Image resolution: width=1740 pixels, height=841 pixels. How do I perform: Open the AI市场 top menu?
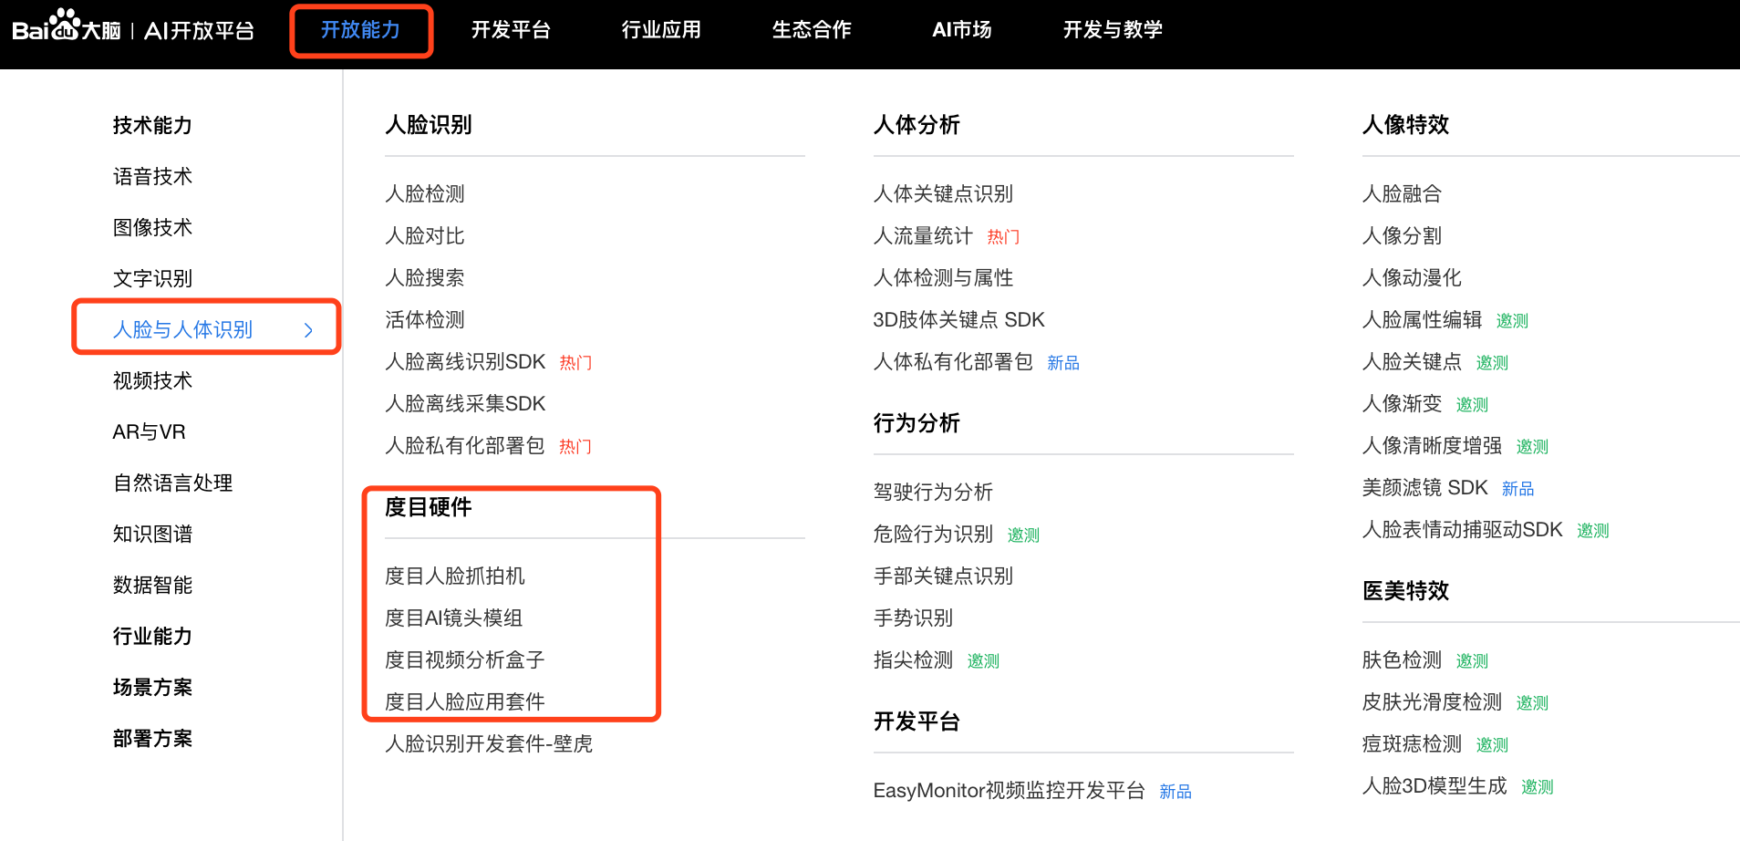(x=962, y=30)
